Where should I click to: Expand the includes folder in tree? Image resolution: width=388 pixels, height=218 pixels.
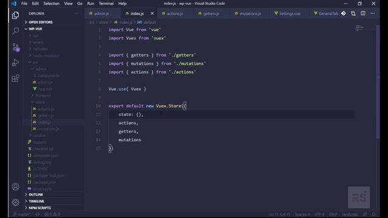coord(40,49)
